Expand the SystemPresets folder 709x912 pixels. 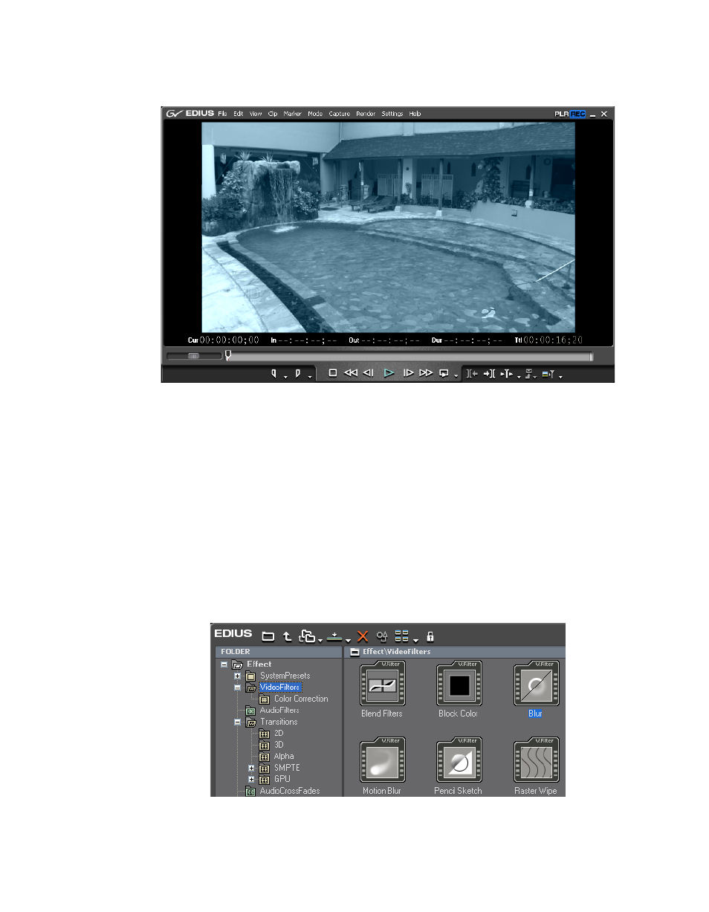click(x=237, y=676)
